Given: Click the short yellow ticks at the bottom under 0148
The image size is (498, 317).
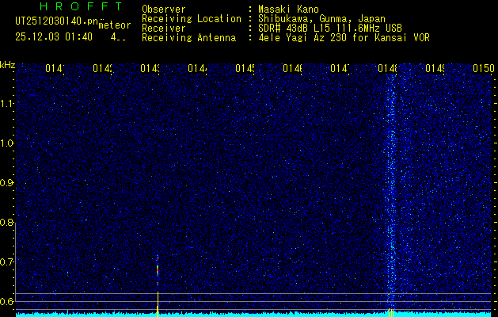Looking at the screenshot, I should click(x=391, y=312).
